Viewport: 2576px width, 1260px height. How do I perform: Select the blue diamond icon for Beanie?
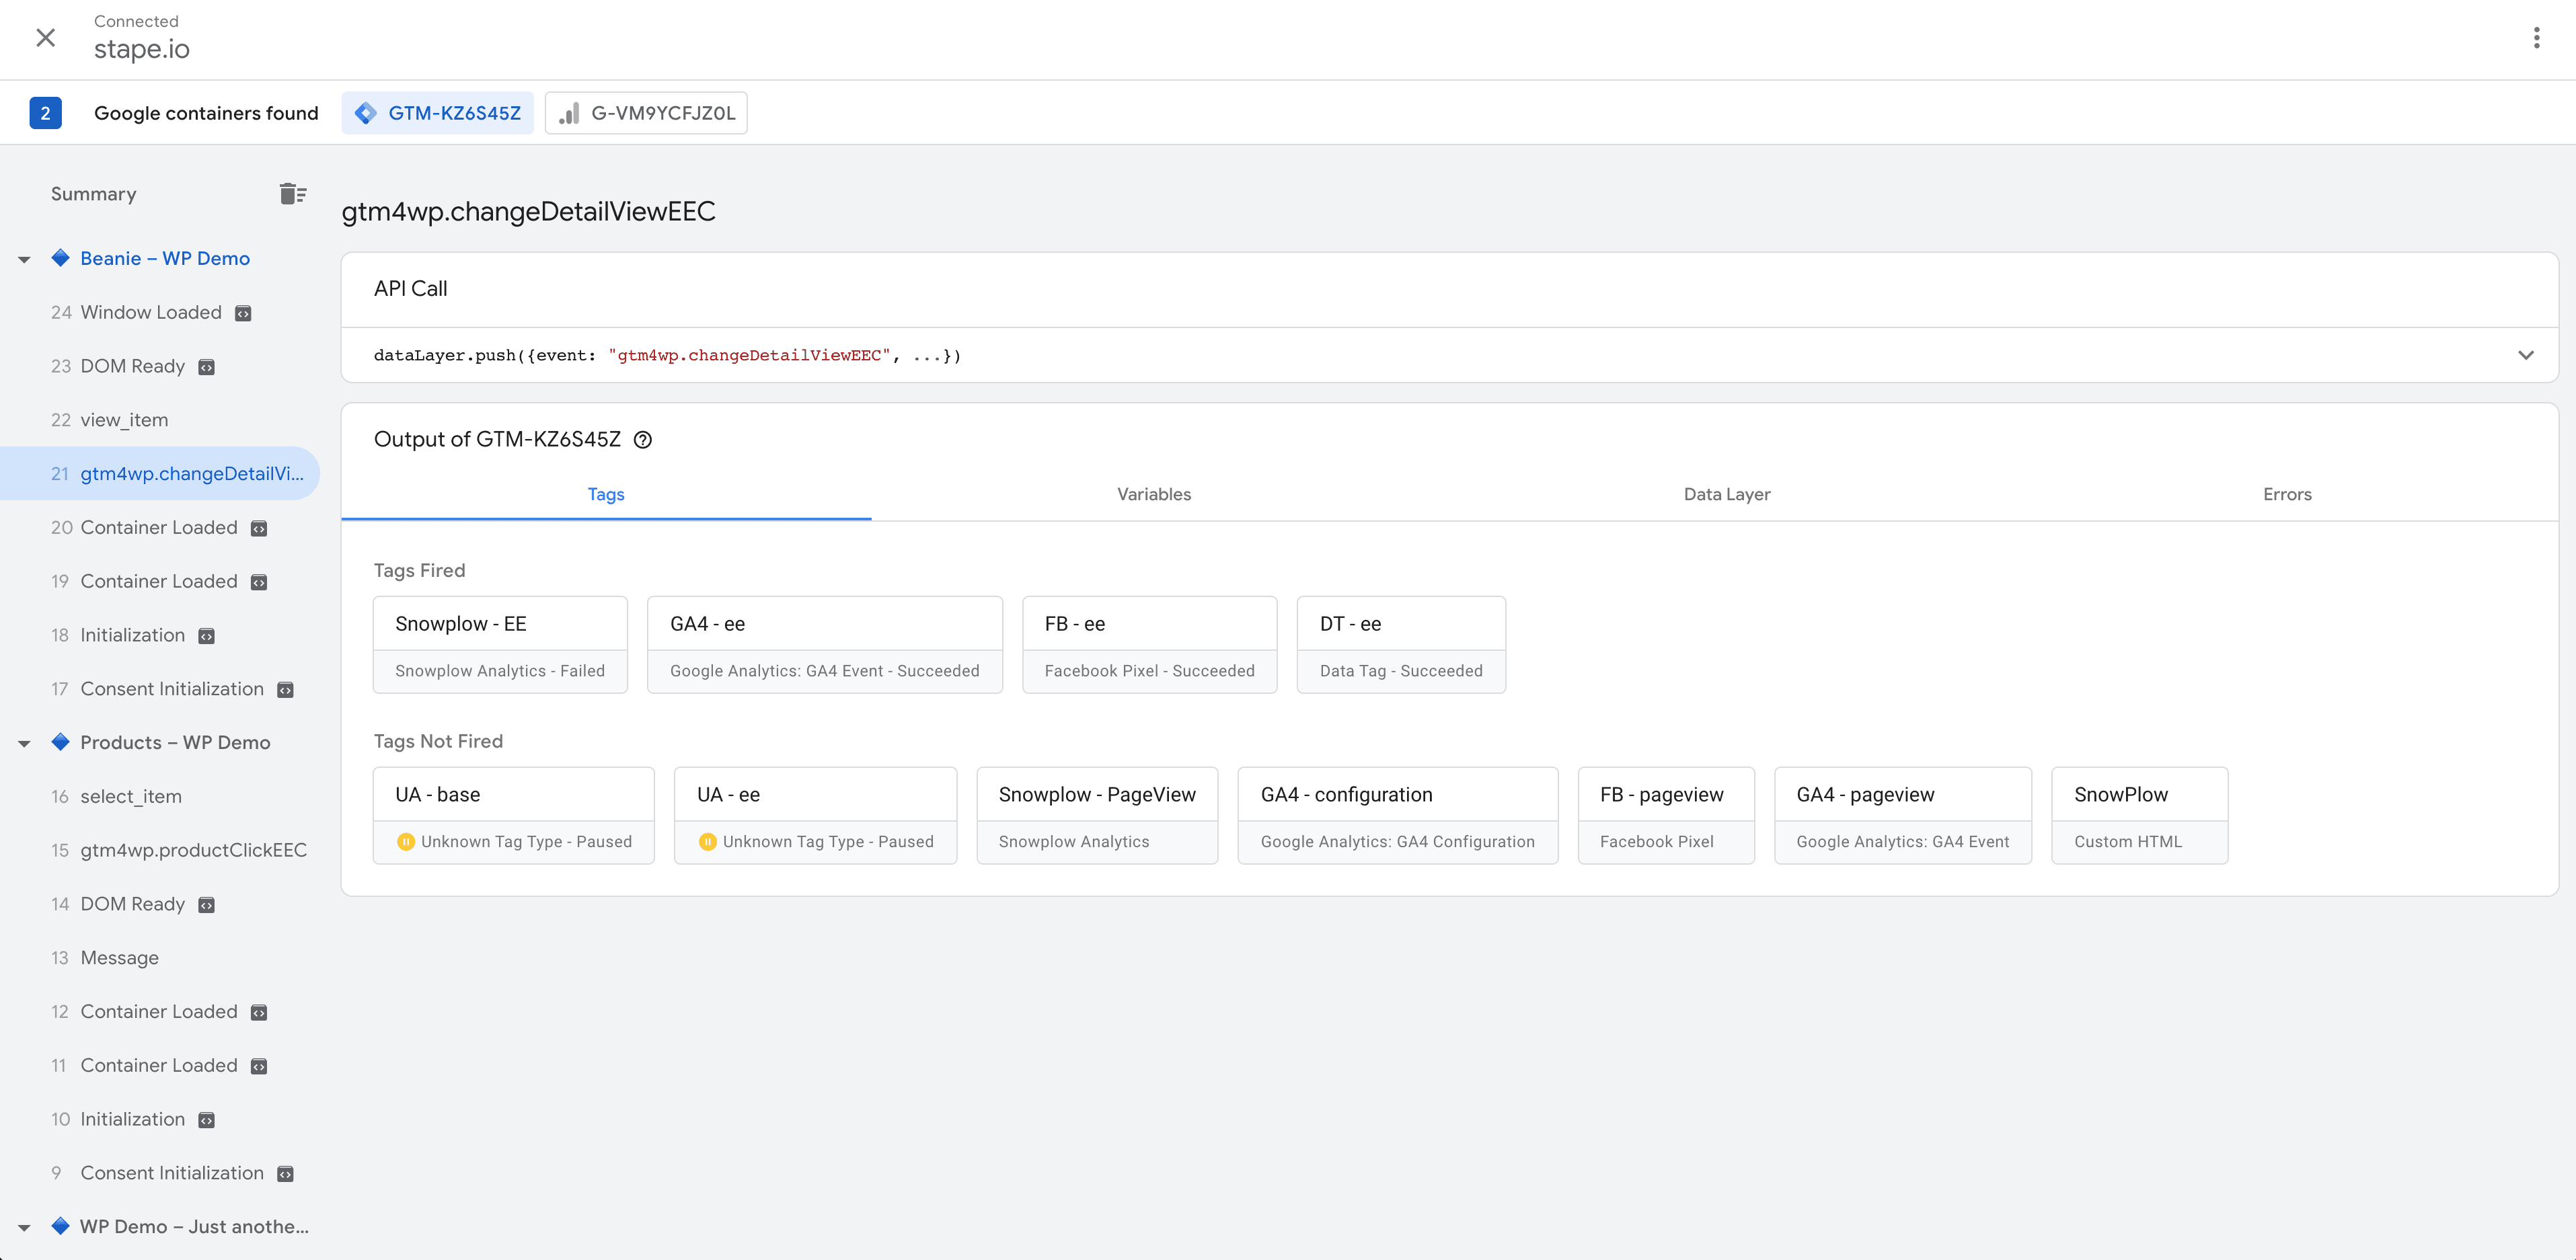[x=60, y=258]
